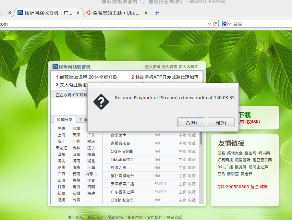292x220 pixels.
Task: Click the 是(Y) button
Action: [x=221, y=122]
